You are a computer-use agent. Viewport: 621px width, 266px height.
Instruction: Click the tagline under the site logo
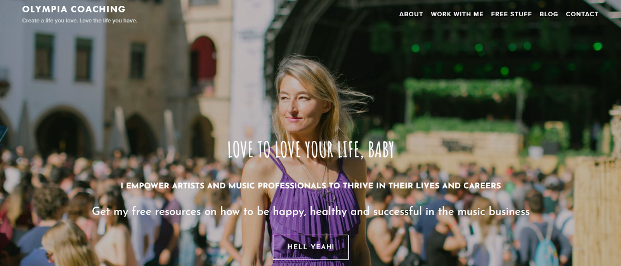click(80, 21)
